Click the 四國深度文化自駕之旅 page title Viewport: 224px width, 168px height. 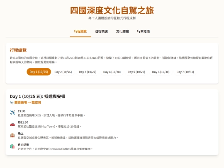tap(112, 10)
